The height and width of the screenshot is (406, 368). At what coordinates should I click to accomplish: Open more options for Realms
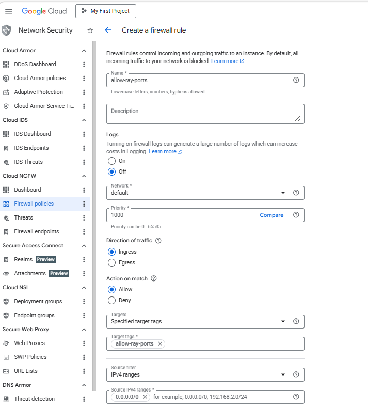coord(84,259)
